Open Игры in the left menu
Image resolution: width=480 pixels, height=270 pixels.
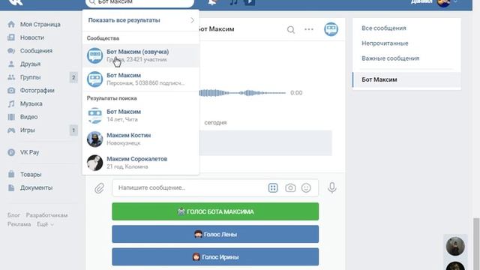28,130
